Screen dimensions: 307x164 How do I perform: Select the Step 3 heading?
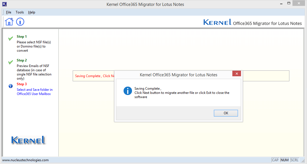point(22,84)
